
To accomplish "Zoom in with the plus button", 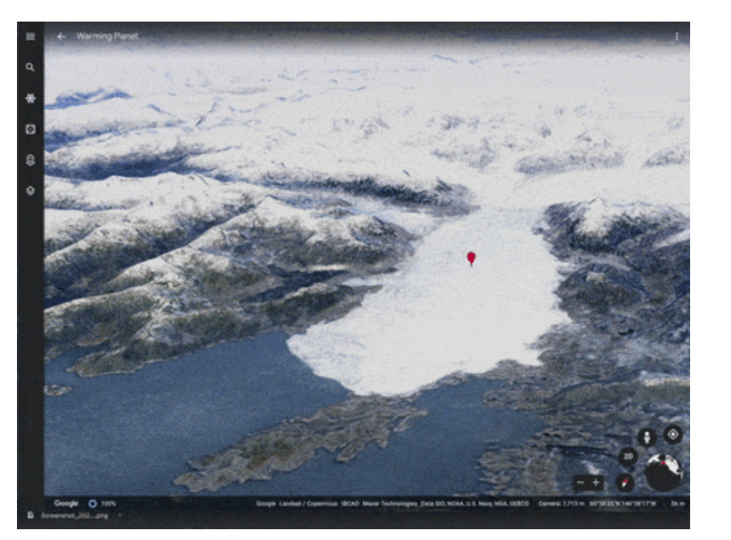I will (596, 484).
